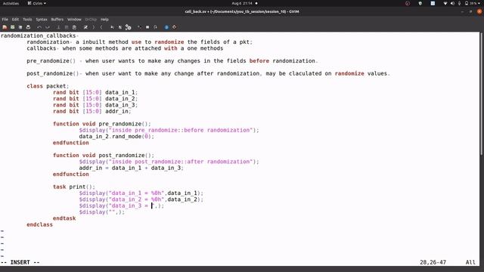Expand the system menu arrow in top bar
Image resolution: width=484 pixels, height=272 pixels.
click(x=479, y=3)
